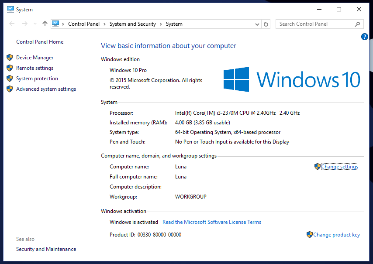Minimize the System window

click(319, 9)
